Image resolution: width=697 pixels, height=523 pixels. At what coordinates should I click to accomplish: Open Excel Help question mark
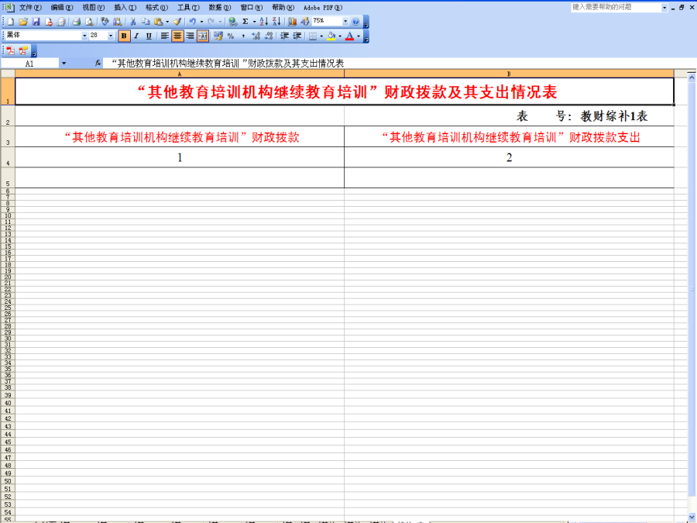coord(355,22)
